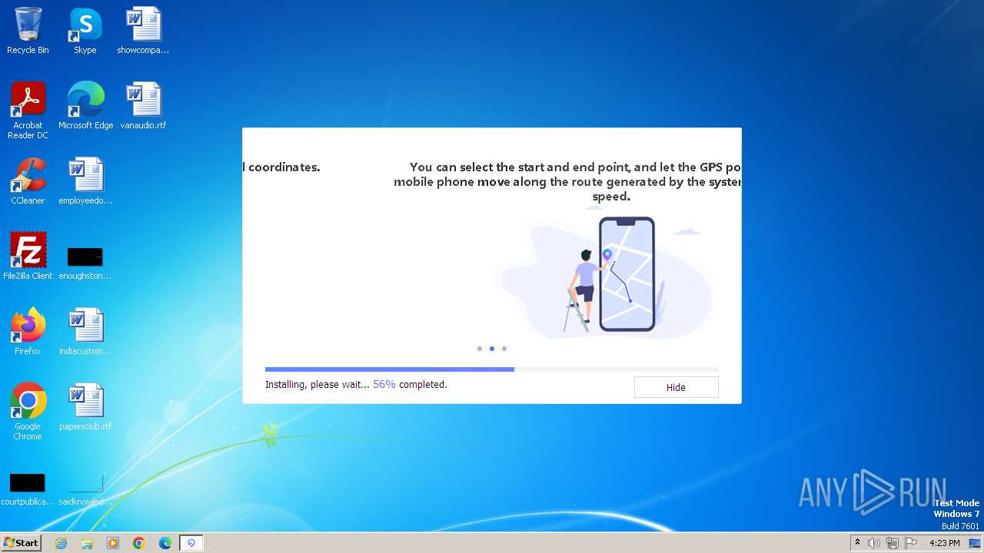Launch Microsoft Edge desktop shortcut

[85, 106]
